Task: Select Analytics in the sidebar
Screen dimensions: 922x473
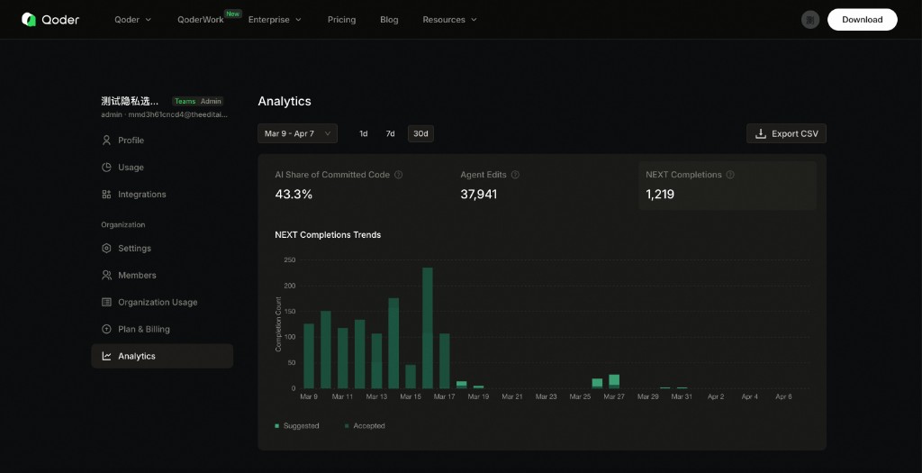Action: (162, 356)
